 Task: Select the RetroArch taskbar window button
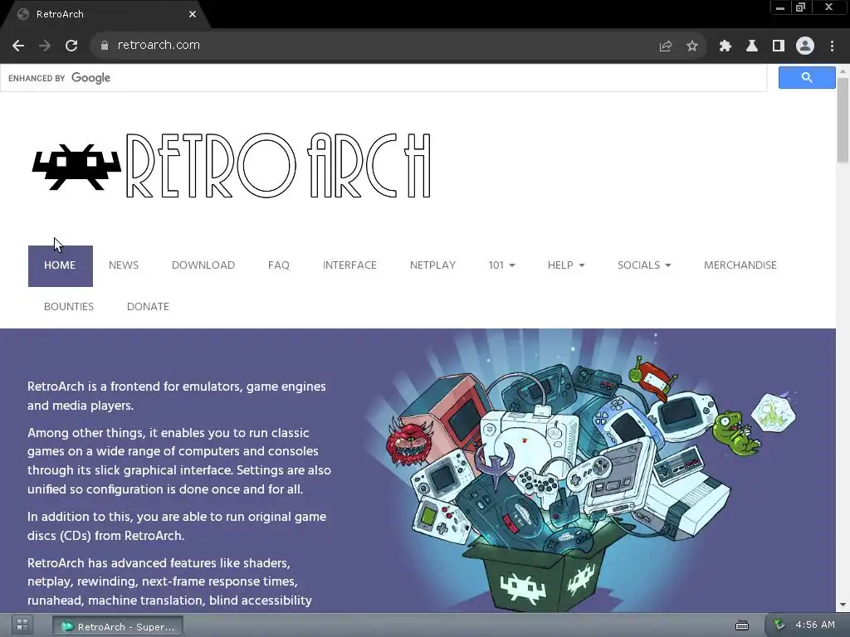tap(118, 626)
